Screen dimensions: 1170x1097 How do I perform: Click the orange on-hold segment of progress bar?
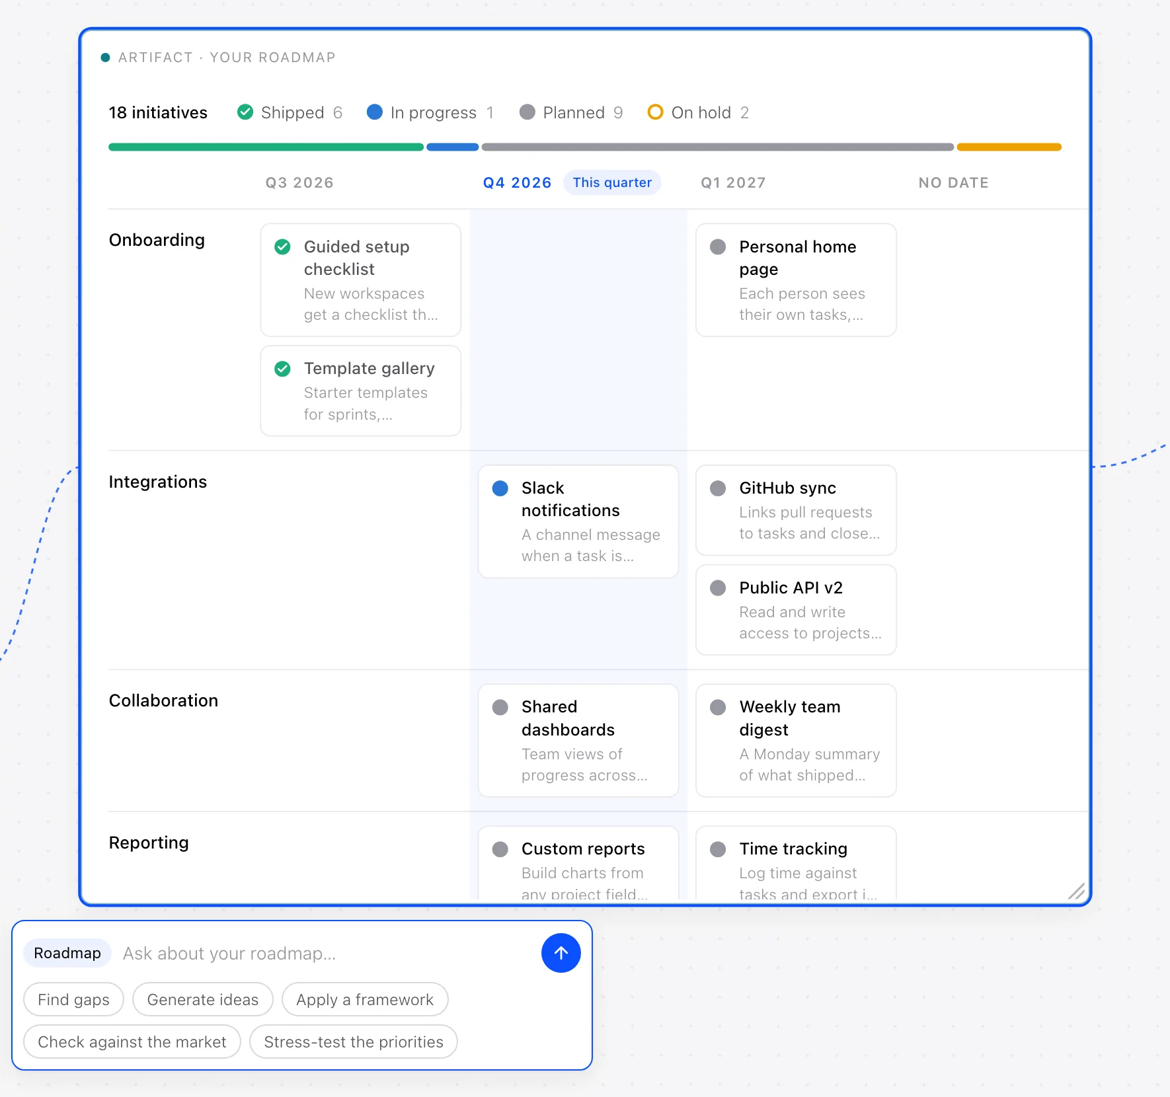click(1009, 147)
